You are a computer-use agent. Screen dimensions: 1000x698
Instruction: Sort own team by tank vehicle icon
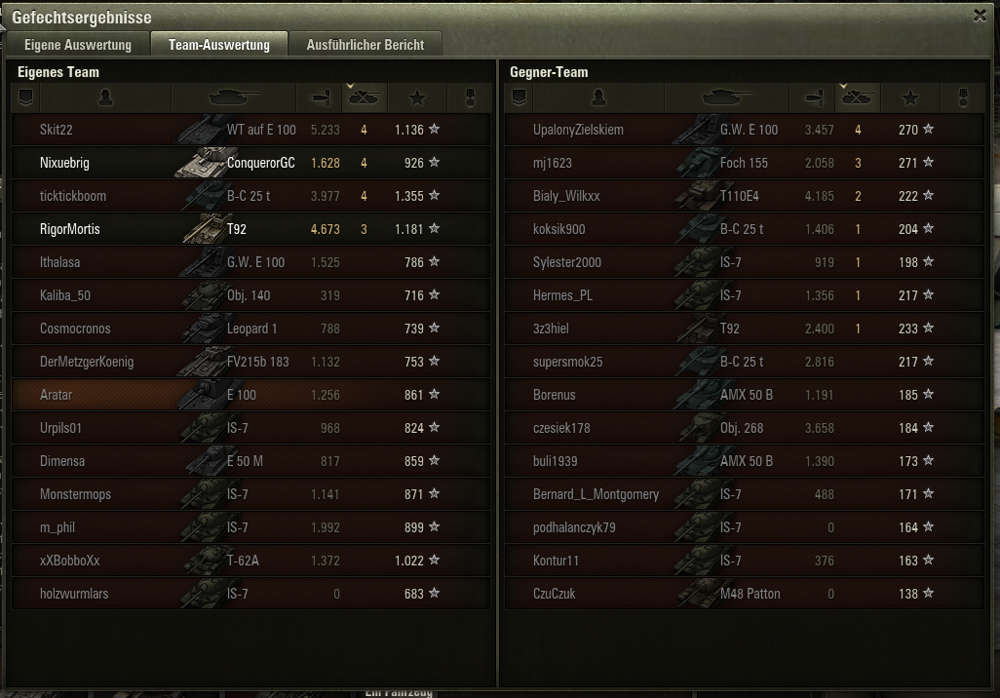point(233,97)
